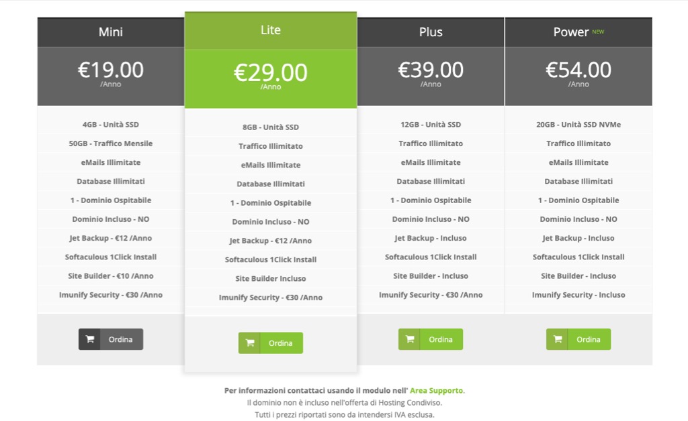Select the Mini plan header
This screenshot has width=688, height=421.
coord(110,32)
